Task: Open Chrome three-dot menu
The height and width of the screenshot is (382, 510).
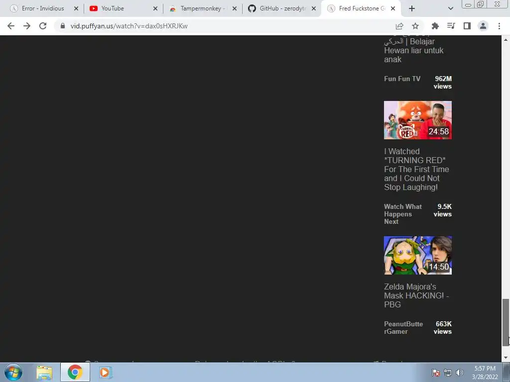Action: click(x=499, y=26)
